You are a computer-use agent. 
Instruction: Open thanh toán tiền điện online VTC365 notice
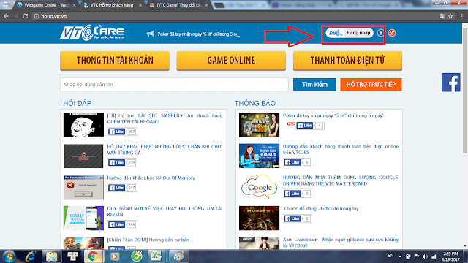coord(341,149)
